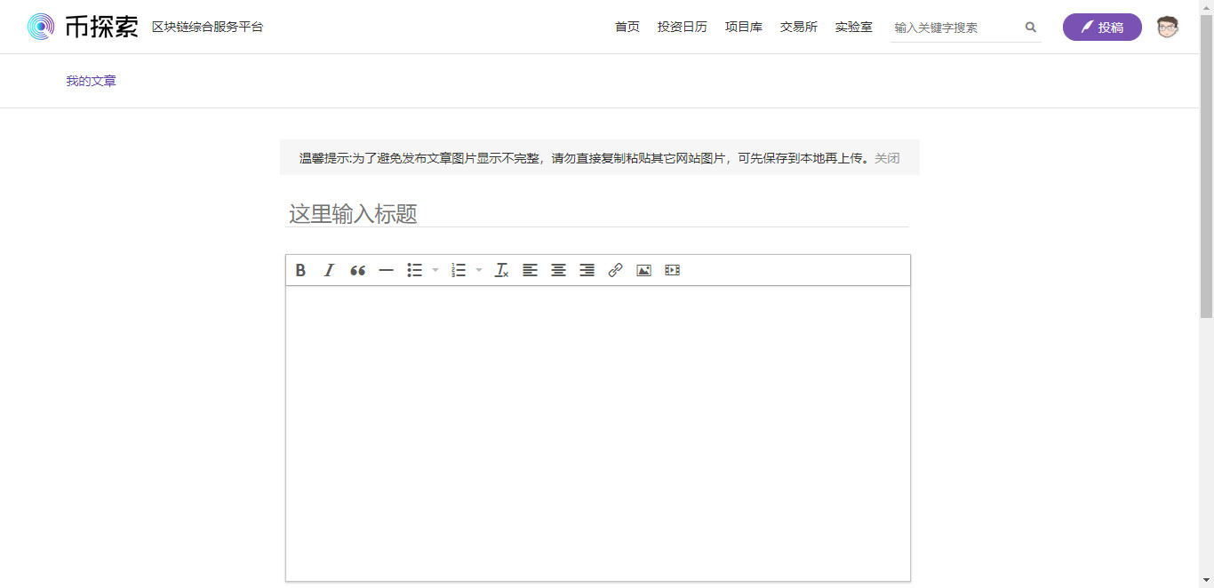
Task: Apply italic formatting in editor
Action: coord(329,270)
